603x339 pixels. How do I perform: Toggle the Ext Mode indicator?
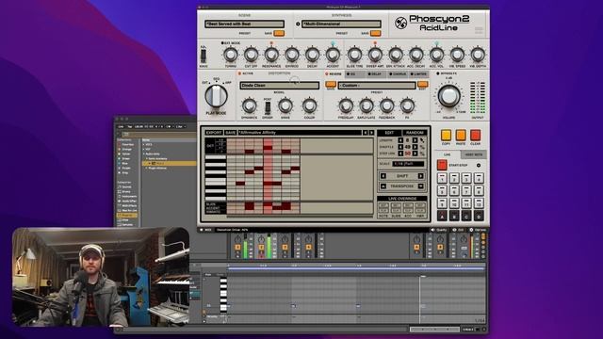coord(222,43)
